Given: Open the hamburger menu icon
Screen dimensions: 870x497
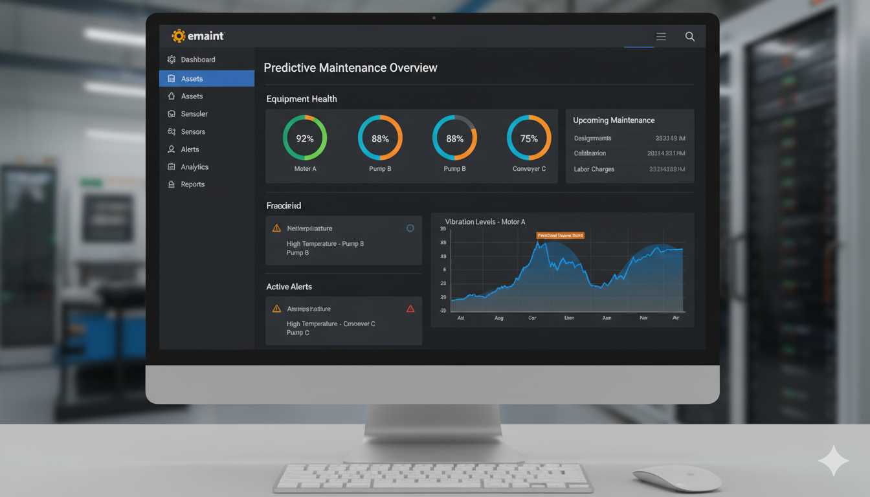Looking at the screenshot, I should (661, 37).
